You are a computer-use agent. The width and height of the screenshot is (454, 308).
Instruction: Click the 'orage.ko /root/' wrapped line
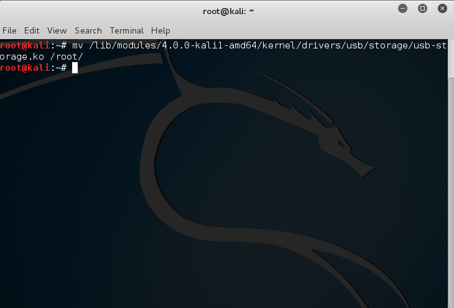[42, 57]
